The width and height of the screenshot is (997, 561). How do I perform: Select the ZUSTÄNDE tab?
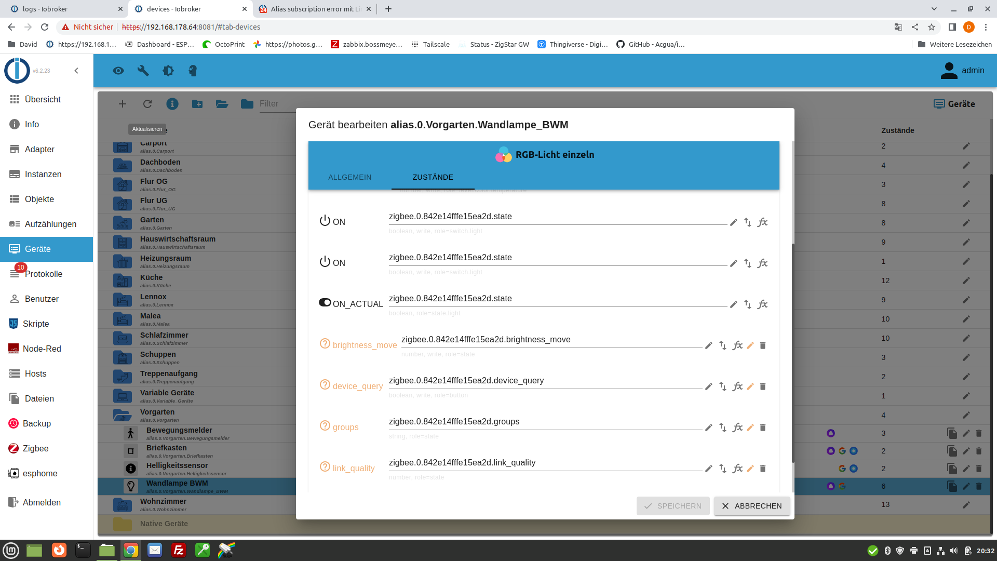pyautogui.click(x=433, y=177)
